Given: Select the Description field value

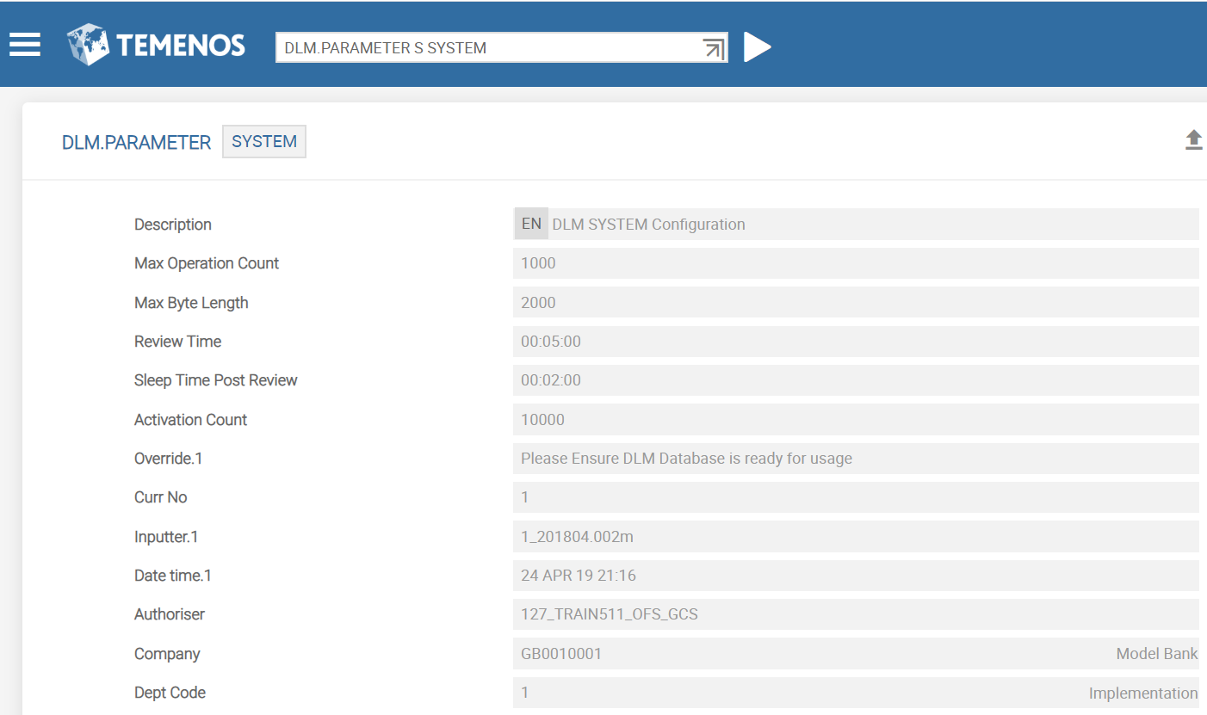Looking at the screenshot, I should coord(870,225).
